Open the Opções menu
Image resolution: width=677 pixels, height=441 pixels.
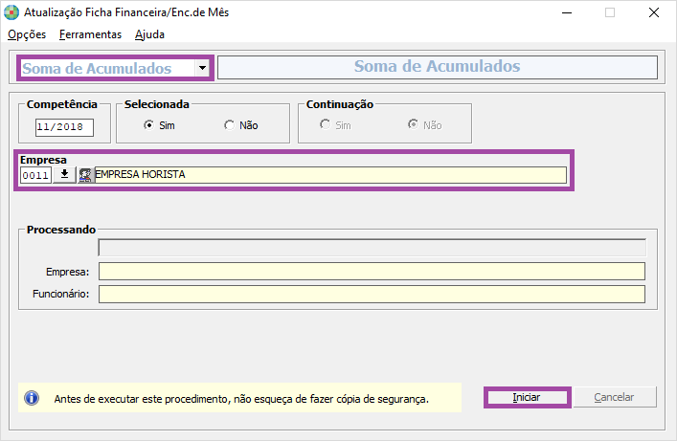tap(27, 34)
